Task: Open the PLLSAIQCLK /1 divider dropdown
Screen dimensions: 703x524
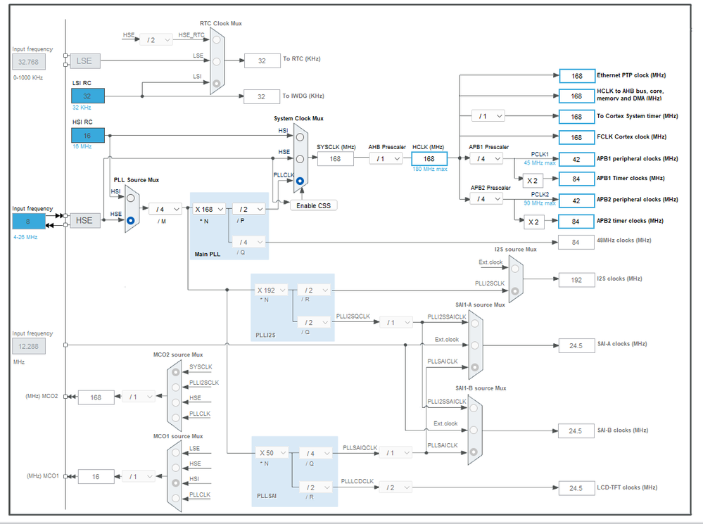Action: tap(396, 453)
